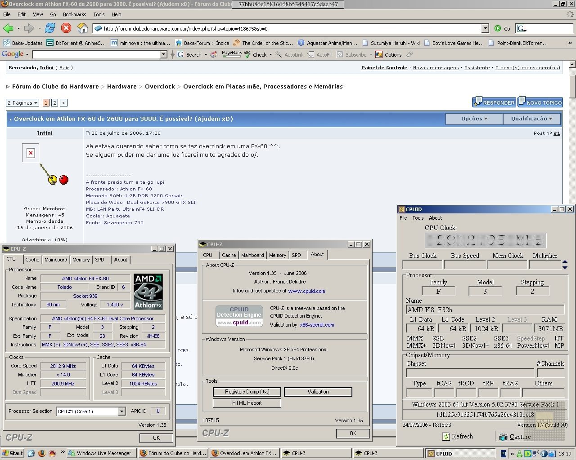Click the Google toolbar search input
This screenshot has width=576, height=460.
pos(96,55)
